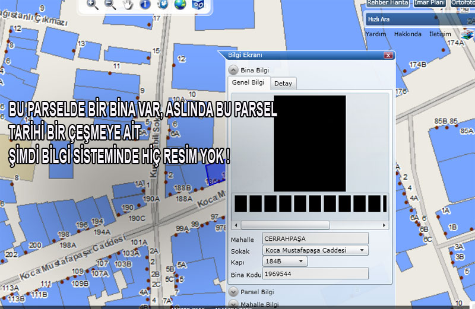Open the map layers stack icon
This screenshot has height=309, width=475.
coord(467,34)
